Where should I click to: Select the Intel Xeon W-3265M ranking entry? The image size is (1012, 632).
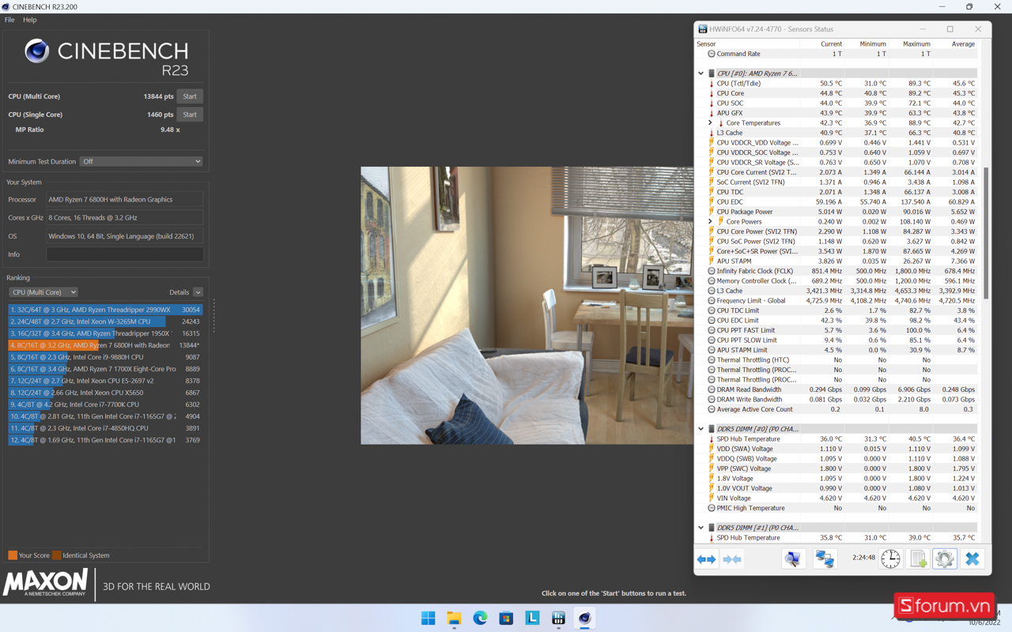105,322
